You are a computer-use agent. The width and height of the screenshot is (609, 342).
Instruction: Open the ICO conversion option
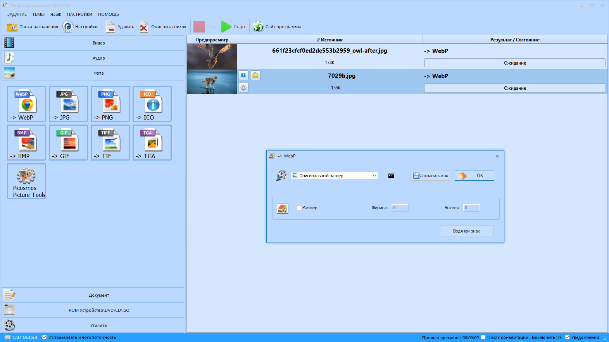[152, 104]
